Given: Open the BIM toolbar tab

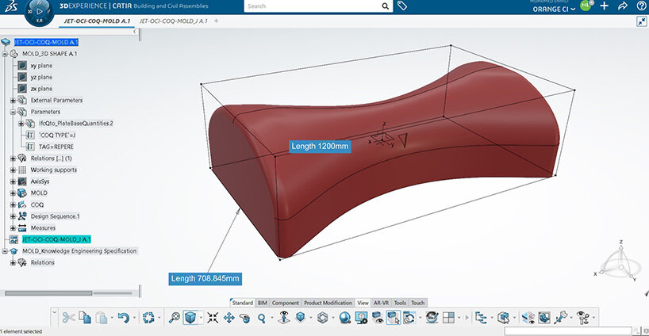Looking at the screenshot, I should click(x=263, y=303).
